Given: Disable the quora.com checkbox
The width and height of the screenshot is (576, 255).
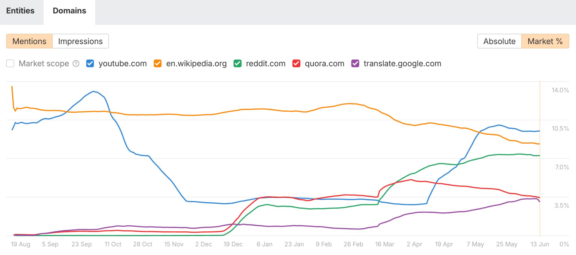Looking at the screenshot, I should pos(296,63).
